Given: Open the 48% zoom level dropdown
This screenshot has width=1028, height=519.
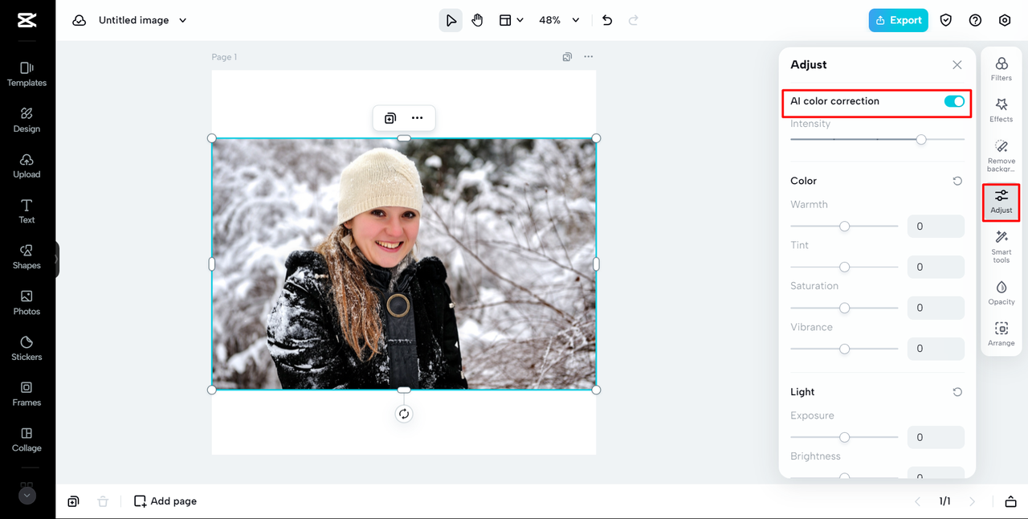Looking at the screenshot, I should 559,20.
